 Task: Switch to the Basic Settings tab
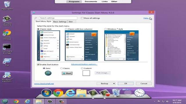(60, 22)
